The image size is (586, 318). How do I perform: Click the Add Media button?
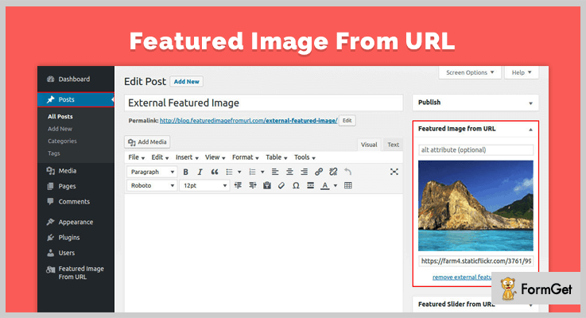147,142
